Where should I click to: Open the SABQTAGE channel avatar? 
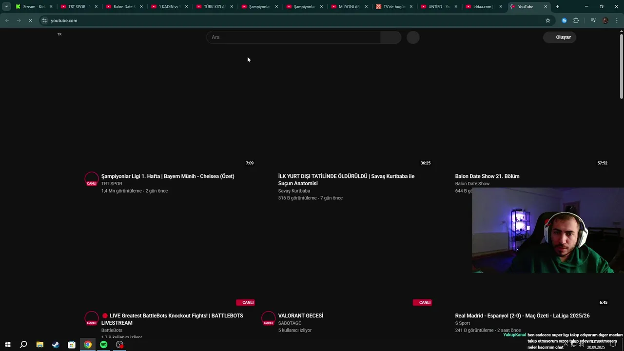pos(269,318)
